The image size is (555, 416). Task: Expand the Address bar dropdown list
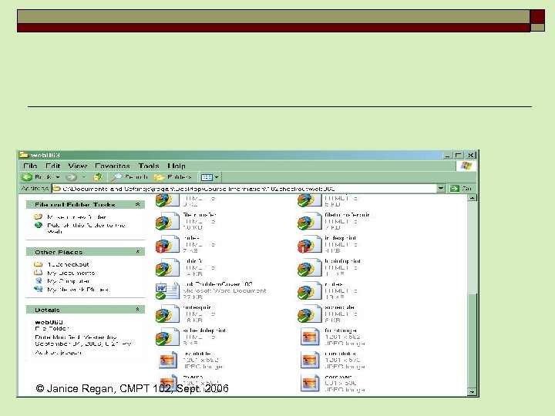[441, 189]
